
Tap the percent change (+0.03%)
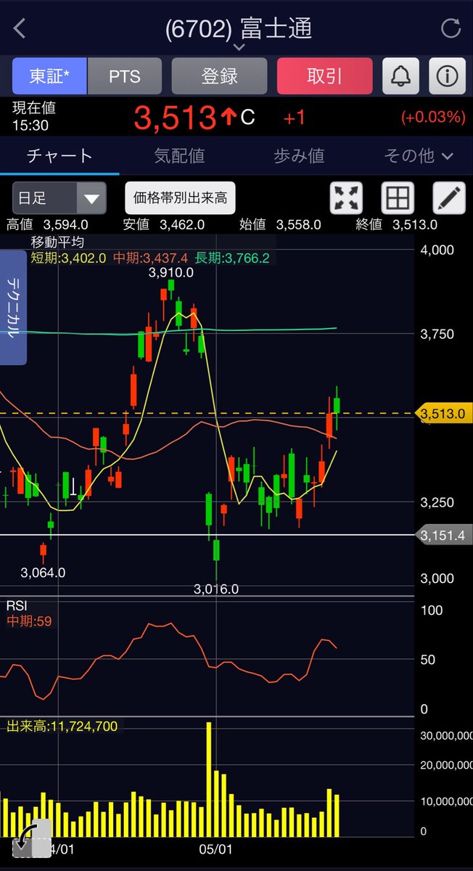point(433,117)
